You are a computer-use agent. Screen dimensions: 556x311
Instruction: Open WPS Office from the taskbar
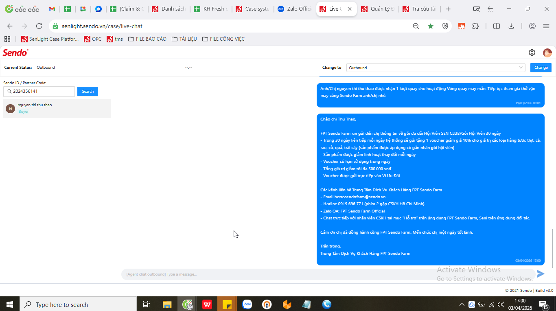[x=207, y=304]
